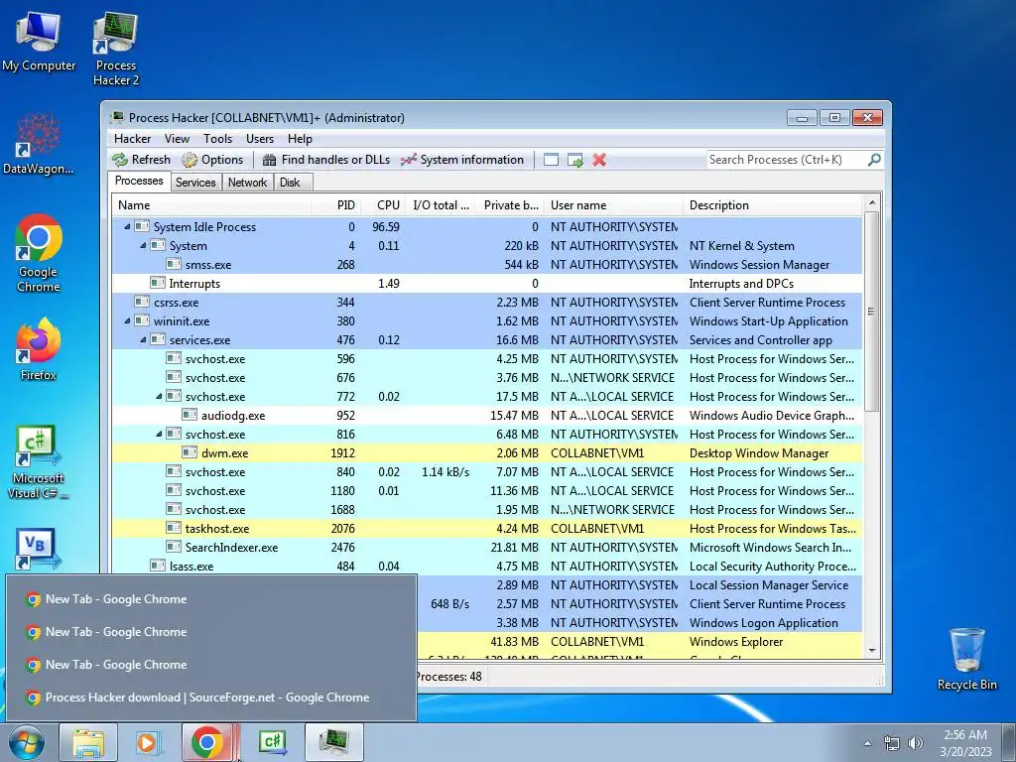Click the svchost.exe PID 1688 icon
The width and height of the screenshot is (1016, 762).
coord(174,509)
